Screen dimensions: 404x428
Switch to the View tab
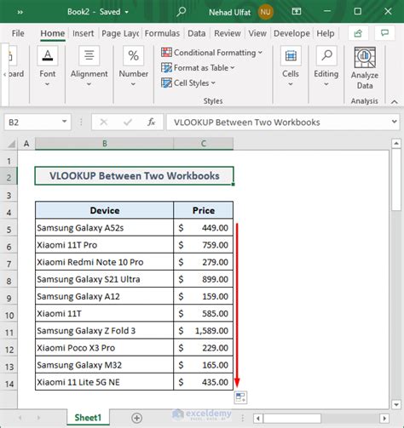click(257, 33)
